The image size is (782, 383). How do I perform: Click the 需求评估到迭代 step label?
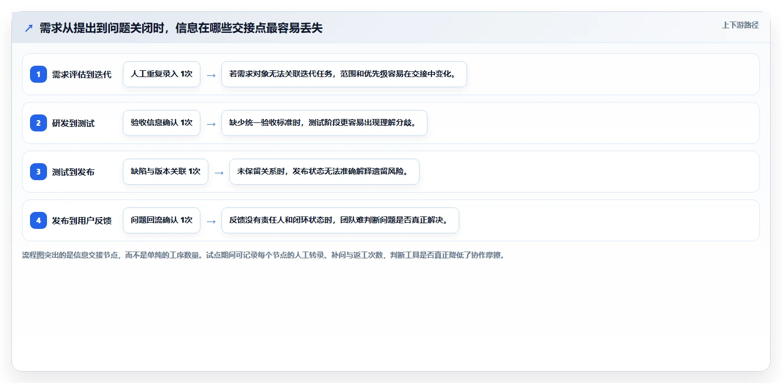[x=82, y=74]
